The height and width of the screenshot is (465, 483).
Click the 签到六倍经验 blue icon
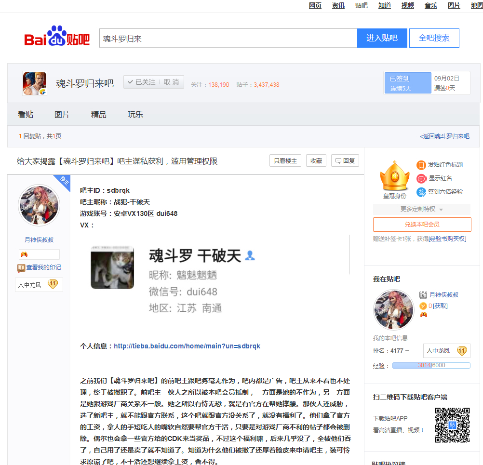pos(421,192)
